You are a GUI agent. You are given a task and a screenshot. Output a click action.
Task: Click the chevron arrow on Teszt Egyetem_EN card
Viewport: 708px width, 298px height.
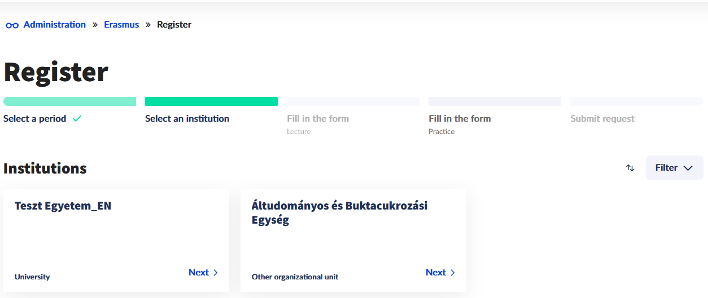(216, 273)
